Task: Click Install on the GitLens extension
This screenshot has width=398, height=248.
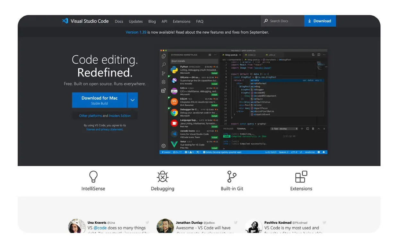Action: tap(215, 84)
